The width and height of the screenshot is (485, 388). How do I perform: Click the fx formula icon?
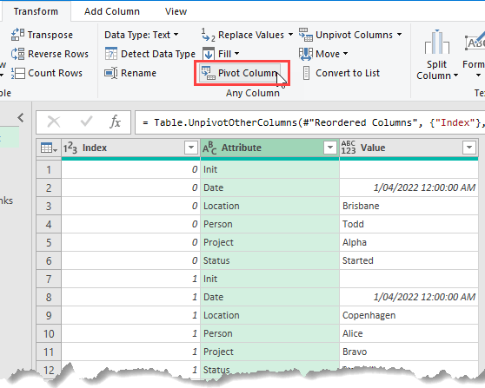point(115,122)
